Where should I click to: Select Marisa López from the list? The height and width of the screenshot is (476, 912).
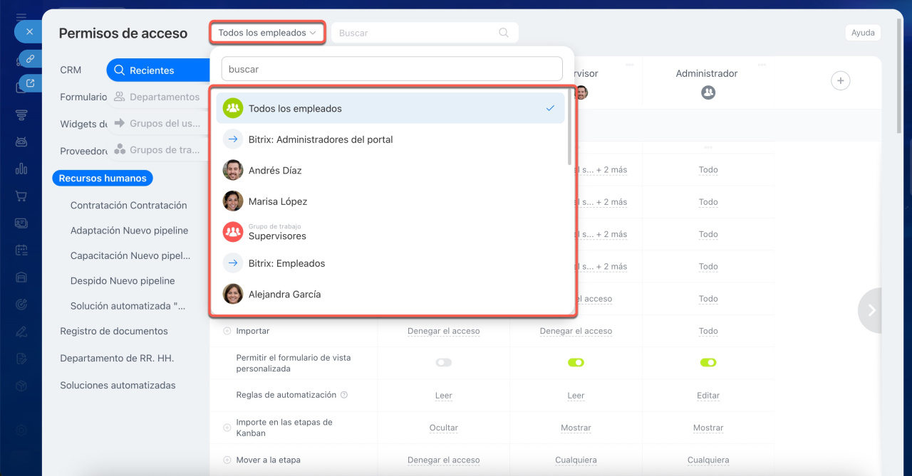click(278, 201)
